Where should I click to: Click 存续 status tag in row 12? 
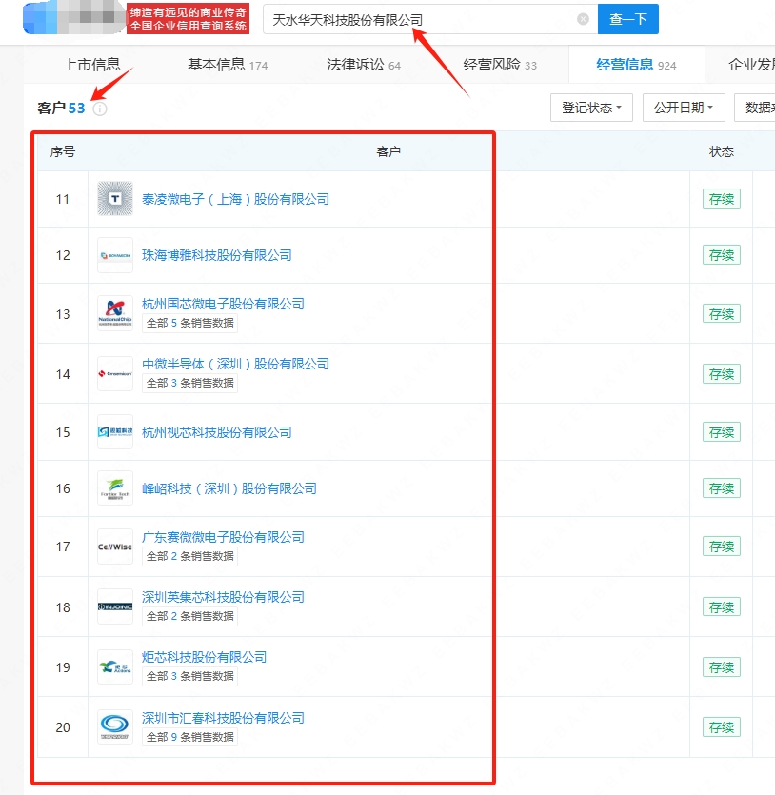[x=722, y=255]
